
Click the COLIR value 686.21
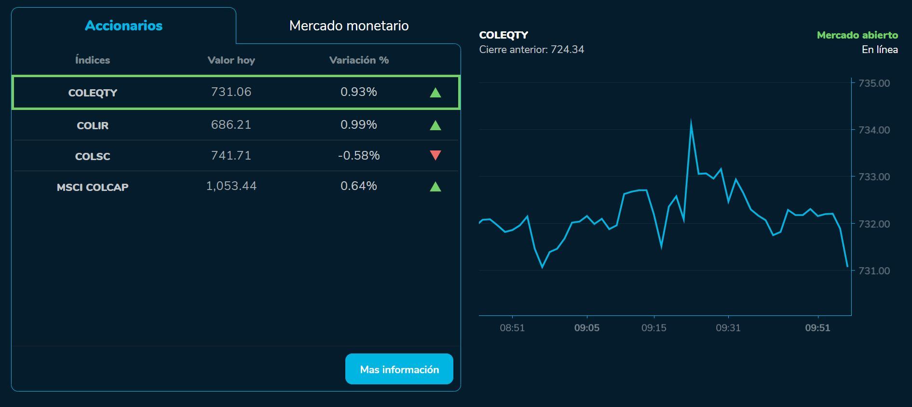coord(231,125)
